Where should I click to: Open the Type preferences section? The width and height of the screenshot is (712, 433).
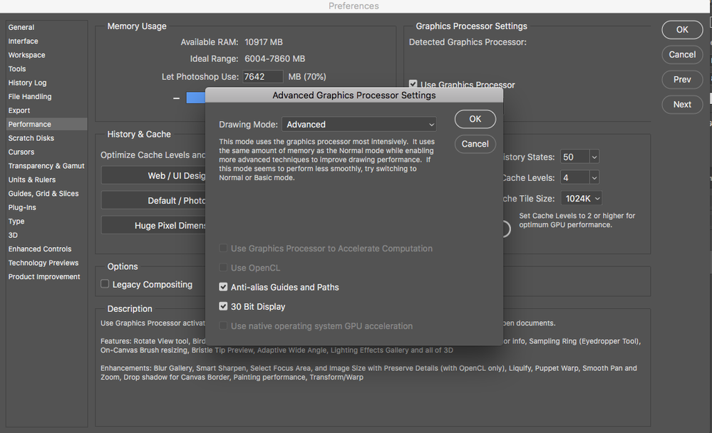16,221
